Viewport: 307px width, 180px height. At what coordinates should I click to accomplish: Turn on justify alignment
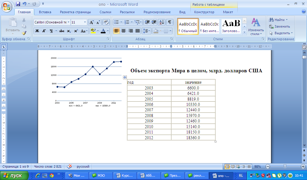(138, 31)
